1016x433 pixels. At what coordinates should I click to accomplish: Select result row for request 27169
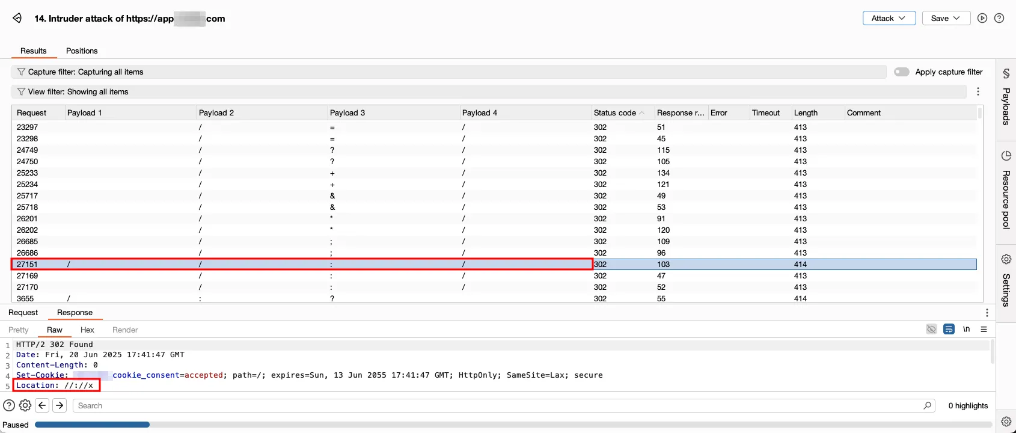click(494, 275)
